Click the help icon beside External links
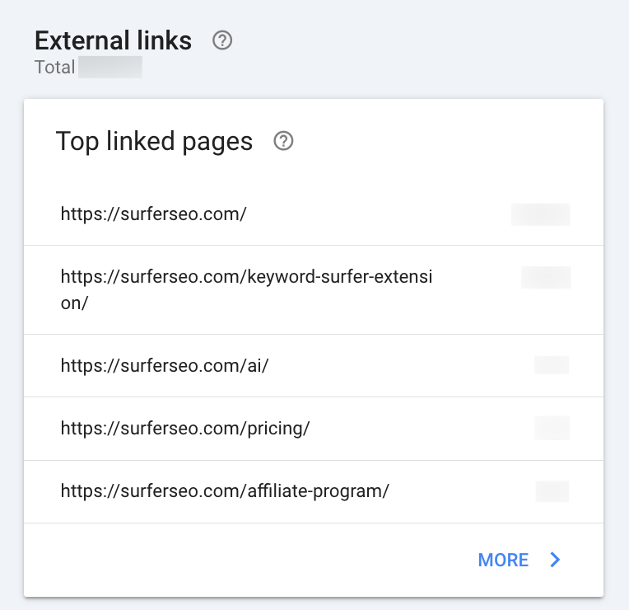The width and height of the screenshot is (629, 610). [222, 40]
